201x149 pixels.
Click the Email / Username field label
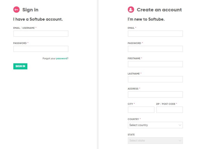pos(24,28)
